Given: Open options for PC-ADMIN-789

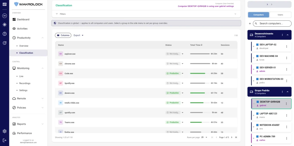Looking at the screenshot, I should [x=287, y=138].
